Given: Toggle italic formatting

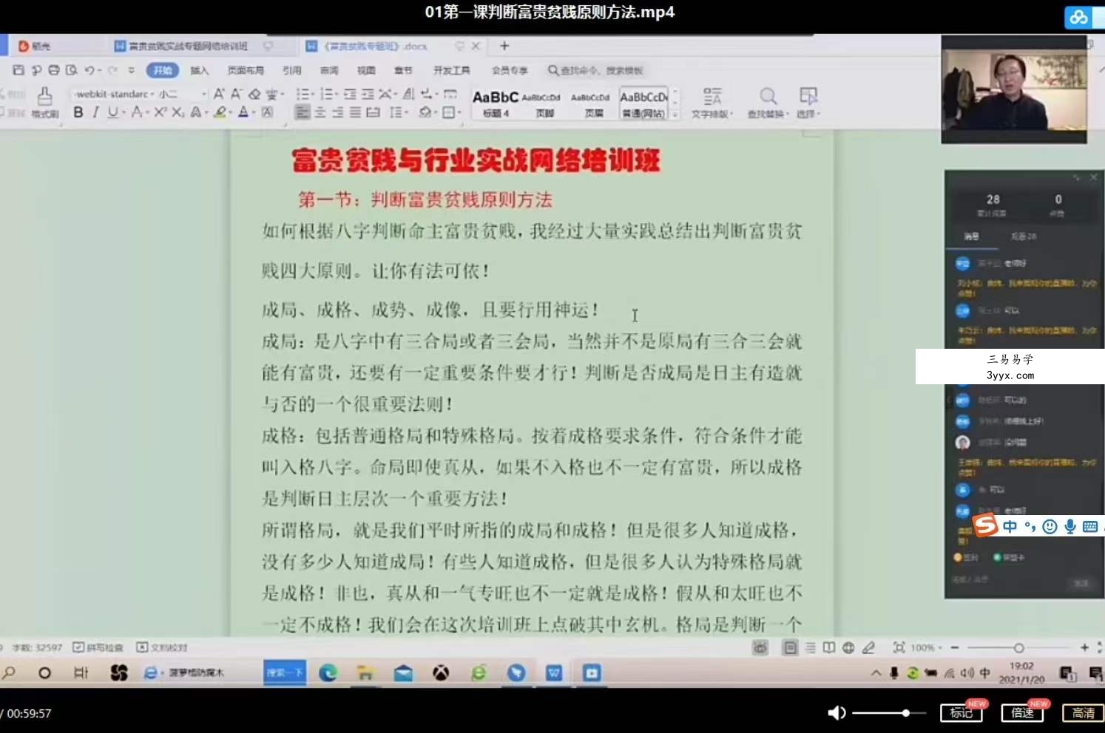Looking at the screenshot, I should click(x=95, y=112).
